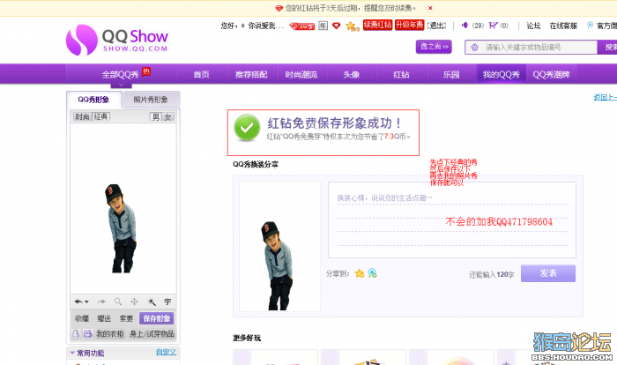Screen dimensions: 617x365
Task: Select the move crosshair tool
Action: tap(134, 302)
